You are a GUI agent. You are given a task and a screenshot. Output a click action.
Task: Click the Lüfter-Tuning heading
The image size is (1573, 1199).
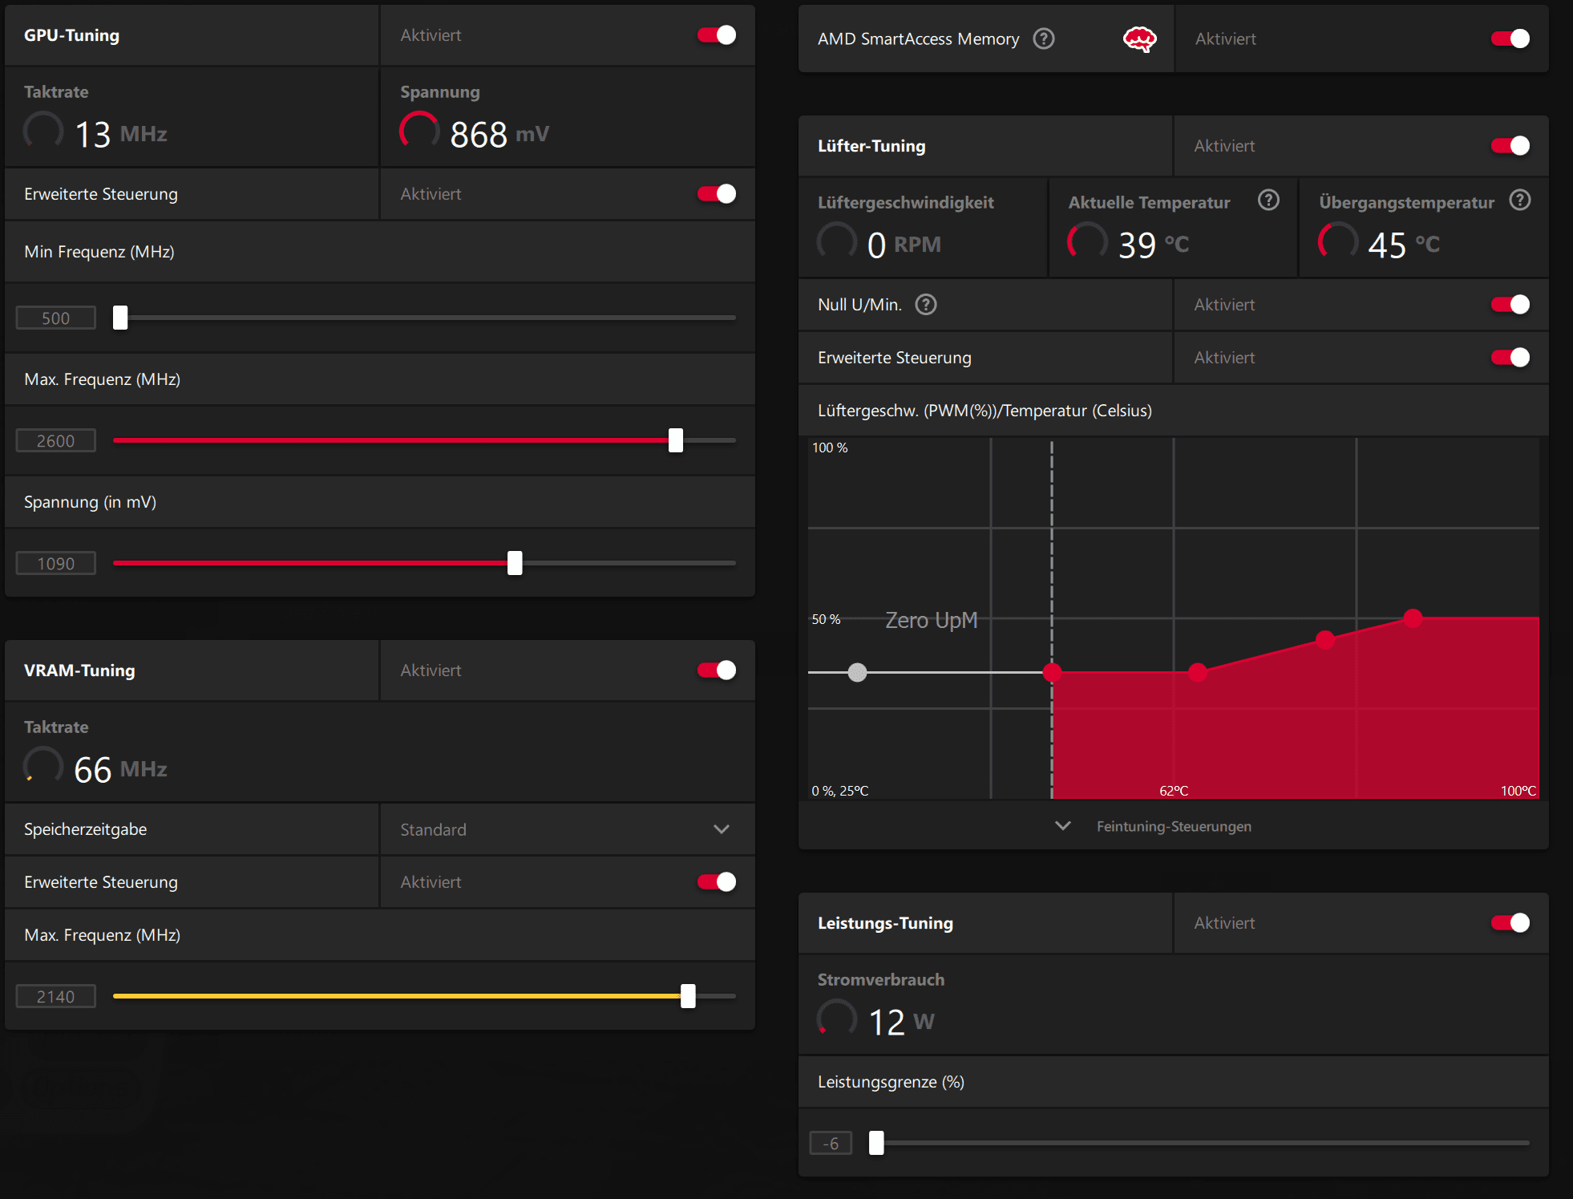(871, 146)
